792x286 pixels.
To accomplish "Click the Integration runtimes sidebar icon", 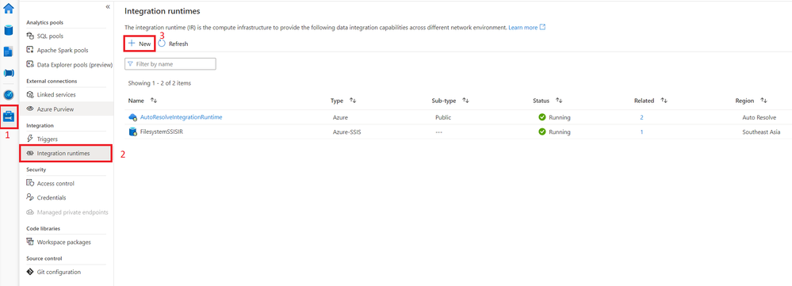I will [30, 154].
